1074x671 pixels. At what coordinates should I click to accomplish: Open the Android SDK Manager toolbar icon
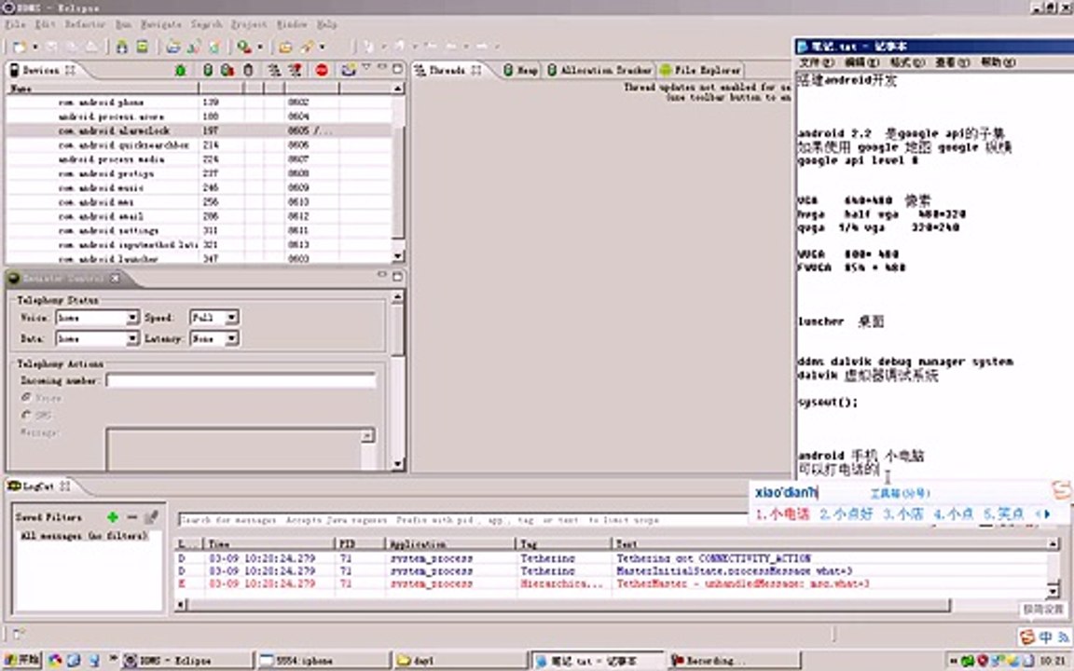coord(122,47)
